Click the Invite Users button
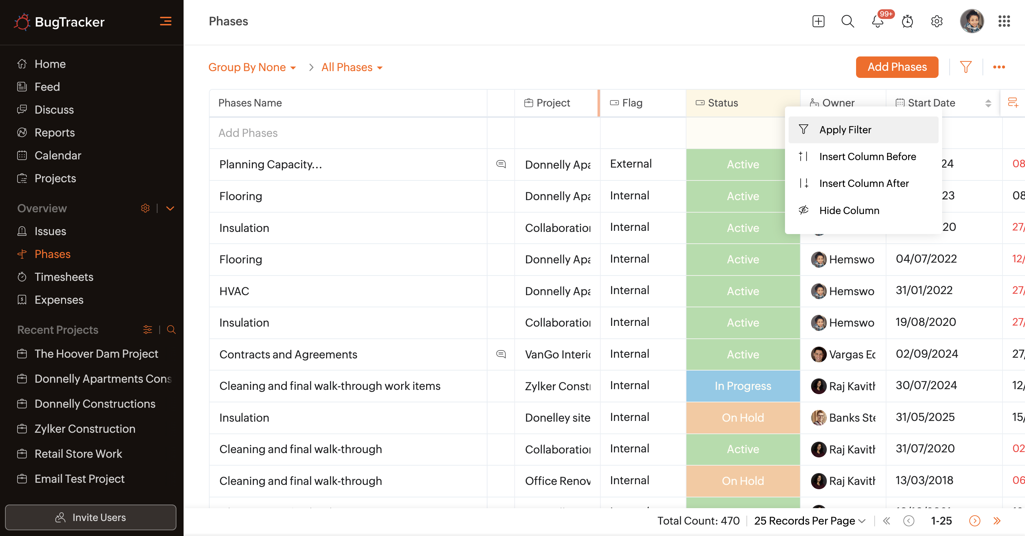This screenshot has width=1025, height=536. tap(91, 517)
